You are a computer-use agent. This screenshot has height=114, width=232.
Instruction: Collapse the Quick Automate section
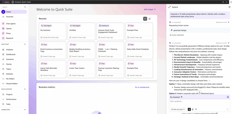[x=25, y=89]
